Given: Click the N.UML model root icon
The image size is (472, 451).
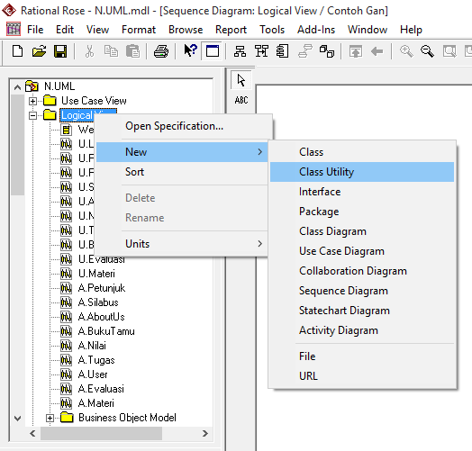Looking at the screenshot, I should [x=32, y=86].
